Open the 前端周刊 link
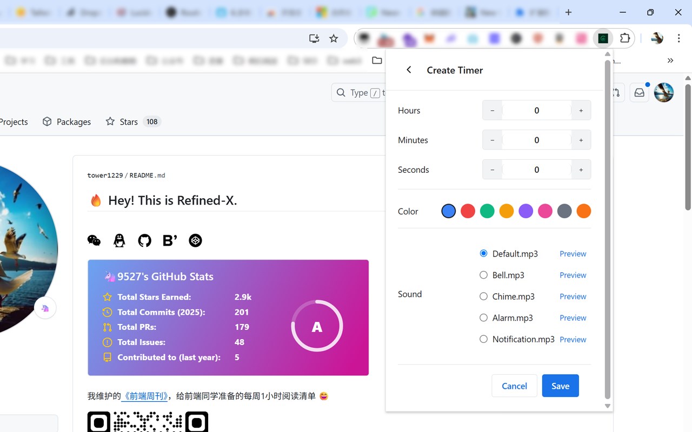This screenshot has width=692, height=432. tap(145, 396)
